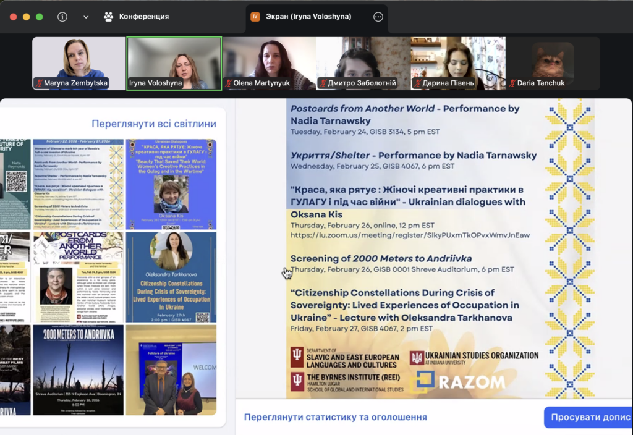Viewport: 633px width, 435px height.
Task: Select Daria Tanchuk's cat avatar tile
Action: click(553, 63)
